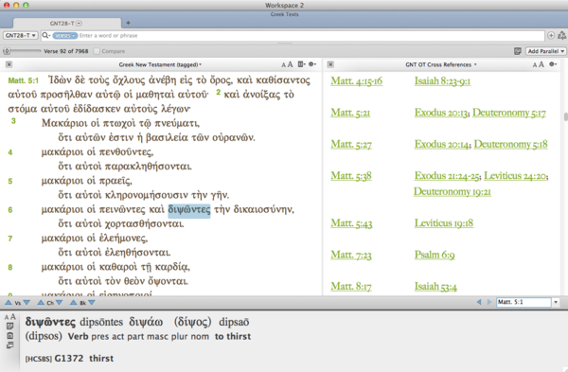Click the circled plus icon beside search field
This screenshot has height=372, width=568.
pyautogui.click(x=551, y=36)
